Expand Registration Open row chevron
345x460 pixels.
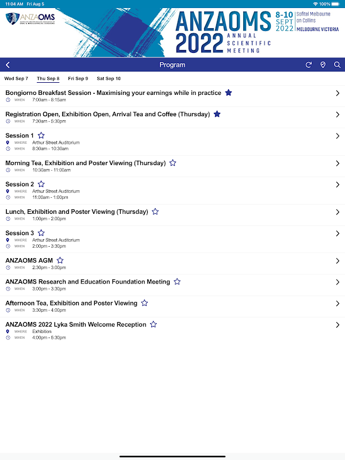tap(338, 114)
